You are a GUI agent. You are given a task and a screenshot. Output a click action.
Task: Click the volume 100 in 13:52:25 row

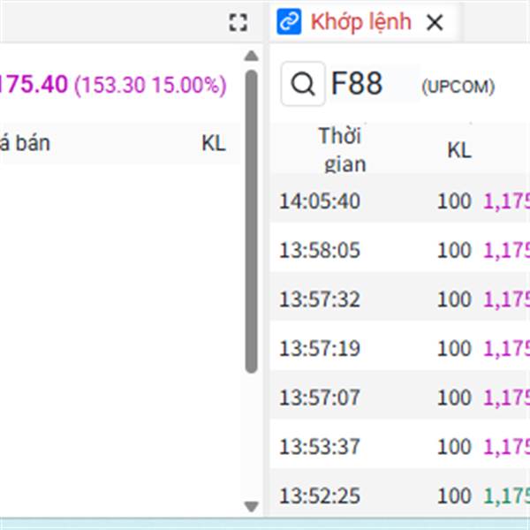point(454,496)
